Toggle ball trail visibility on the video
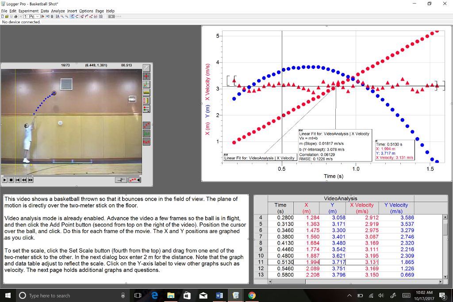Screen dimensions: 453x302 tap(146, 126)
